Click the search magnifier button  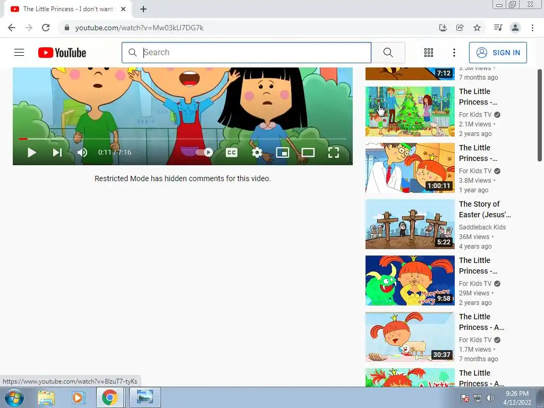[x=388, y=53]
